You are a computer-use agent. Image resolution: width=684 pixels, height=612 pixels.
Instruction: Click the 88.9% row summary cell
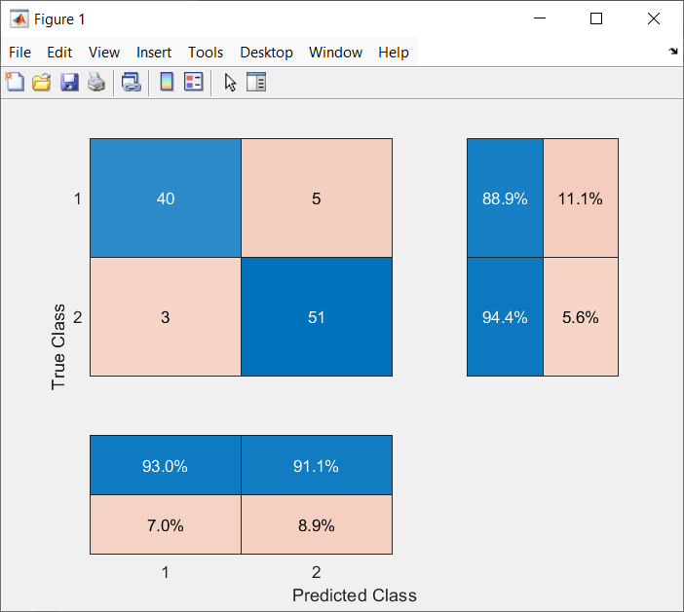point(505,198)
